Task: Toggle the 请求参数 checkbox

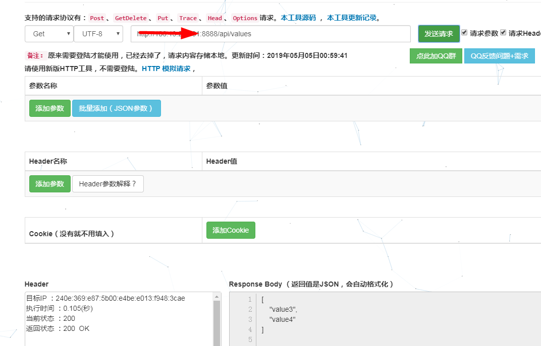Action: coord(464,33)
